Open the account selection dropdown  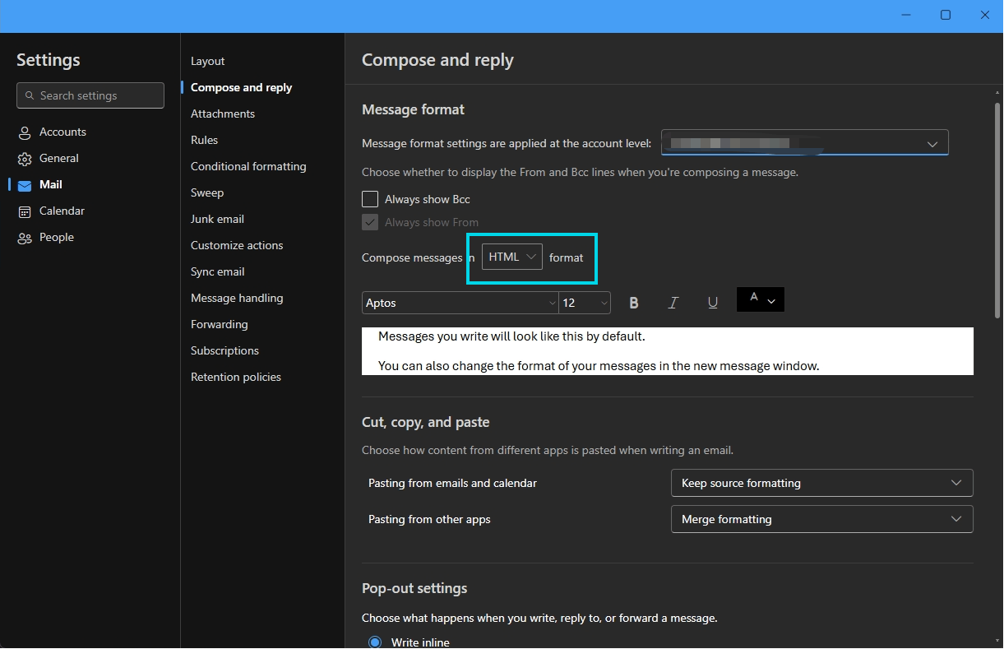[x=805, y=142]
